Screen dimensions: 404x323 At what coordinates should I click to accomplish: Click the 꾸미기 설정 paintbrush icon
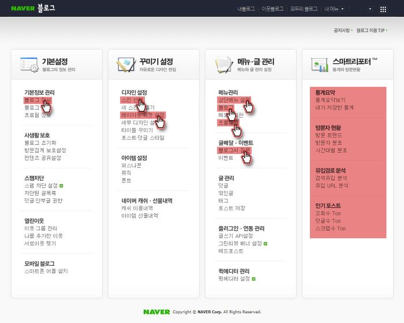pyautogui.click(x=126, y=65)
